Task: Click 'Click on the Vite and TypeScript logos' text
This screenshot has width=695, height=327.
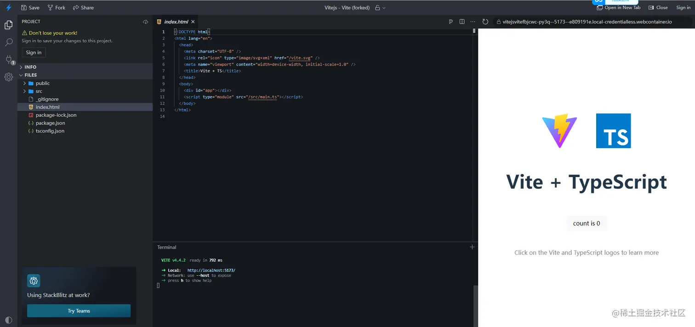Action: 587,253
